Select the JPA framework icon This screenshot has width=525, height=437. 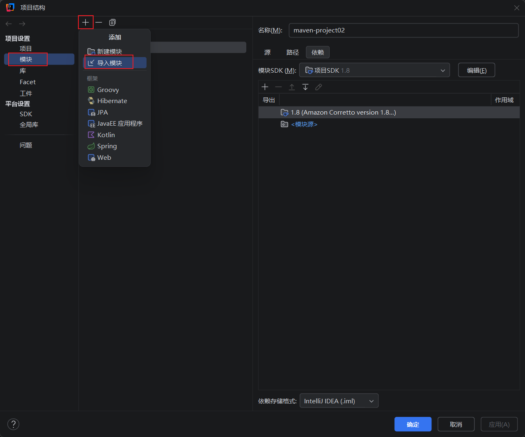(91, 112)
